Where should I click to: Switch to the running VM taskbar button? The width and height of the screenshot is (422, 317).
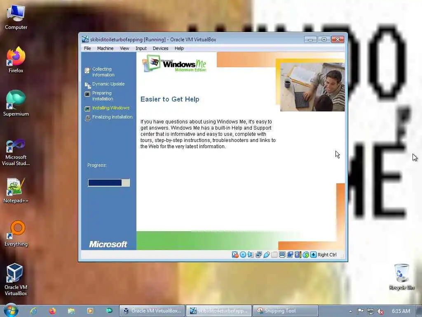point(219,311)
